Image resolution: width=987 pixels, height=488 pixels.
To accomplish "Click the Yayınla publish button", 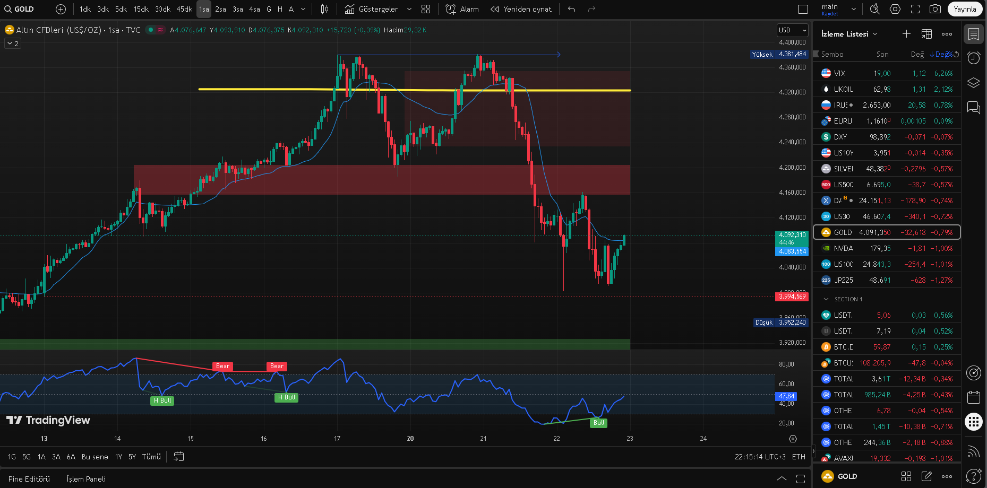I will pos(965,9).
